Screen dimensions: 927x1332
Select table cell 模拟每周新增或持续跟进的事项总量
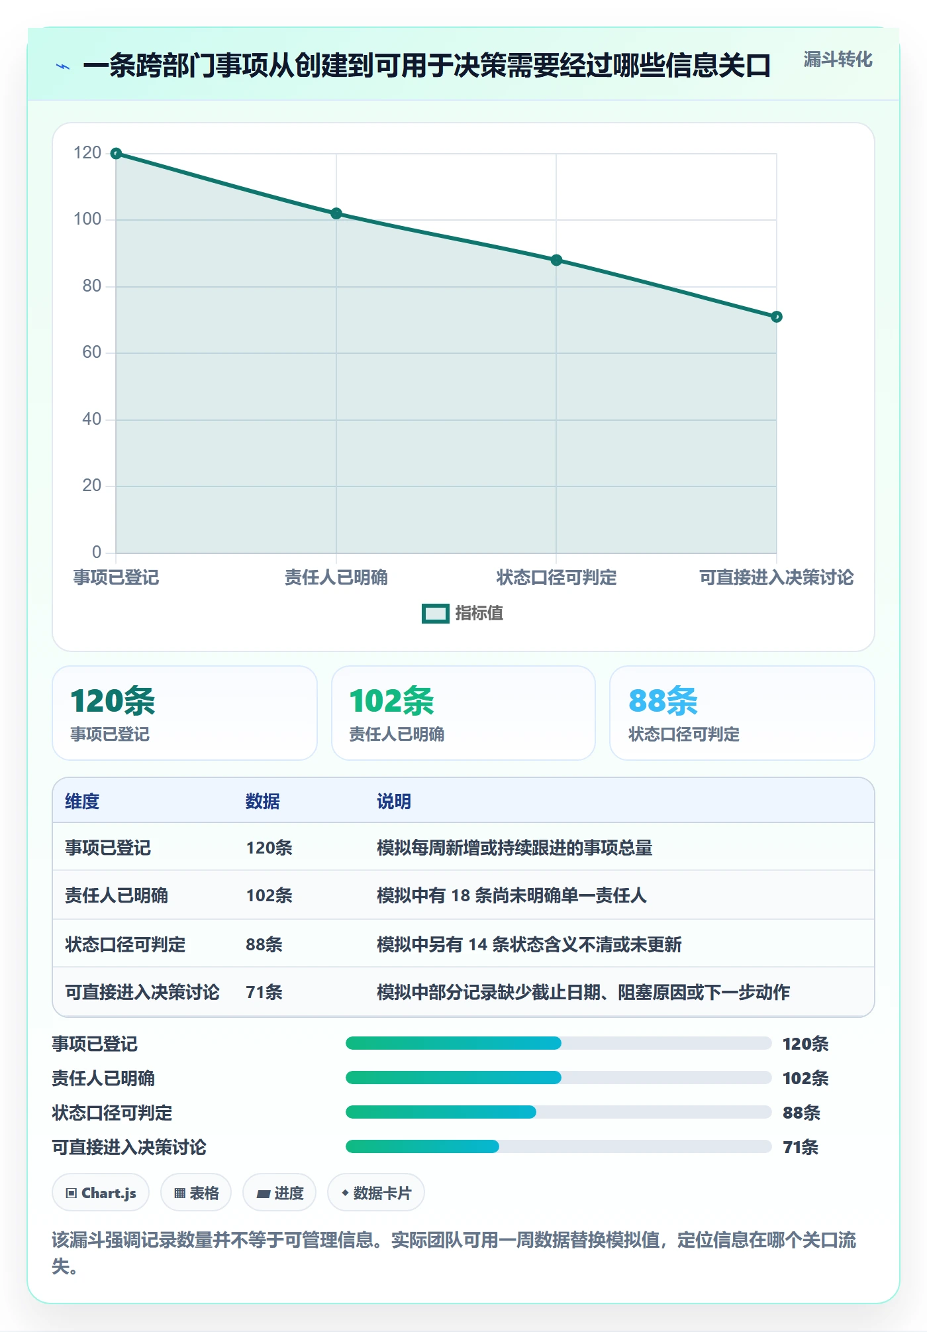[x=514, y=848]
